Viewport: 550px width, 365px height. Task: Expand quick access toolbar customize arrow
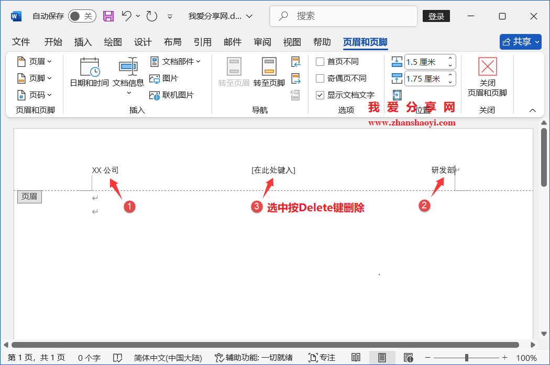coord(170,16)
